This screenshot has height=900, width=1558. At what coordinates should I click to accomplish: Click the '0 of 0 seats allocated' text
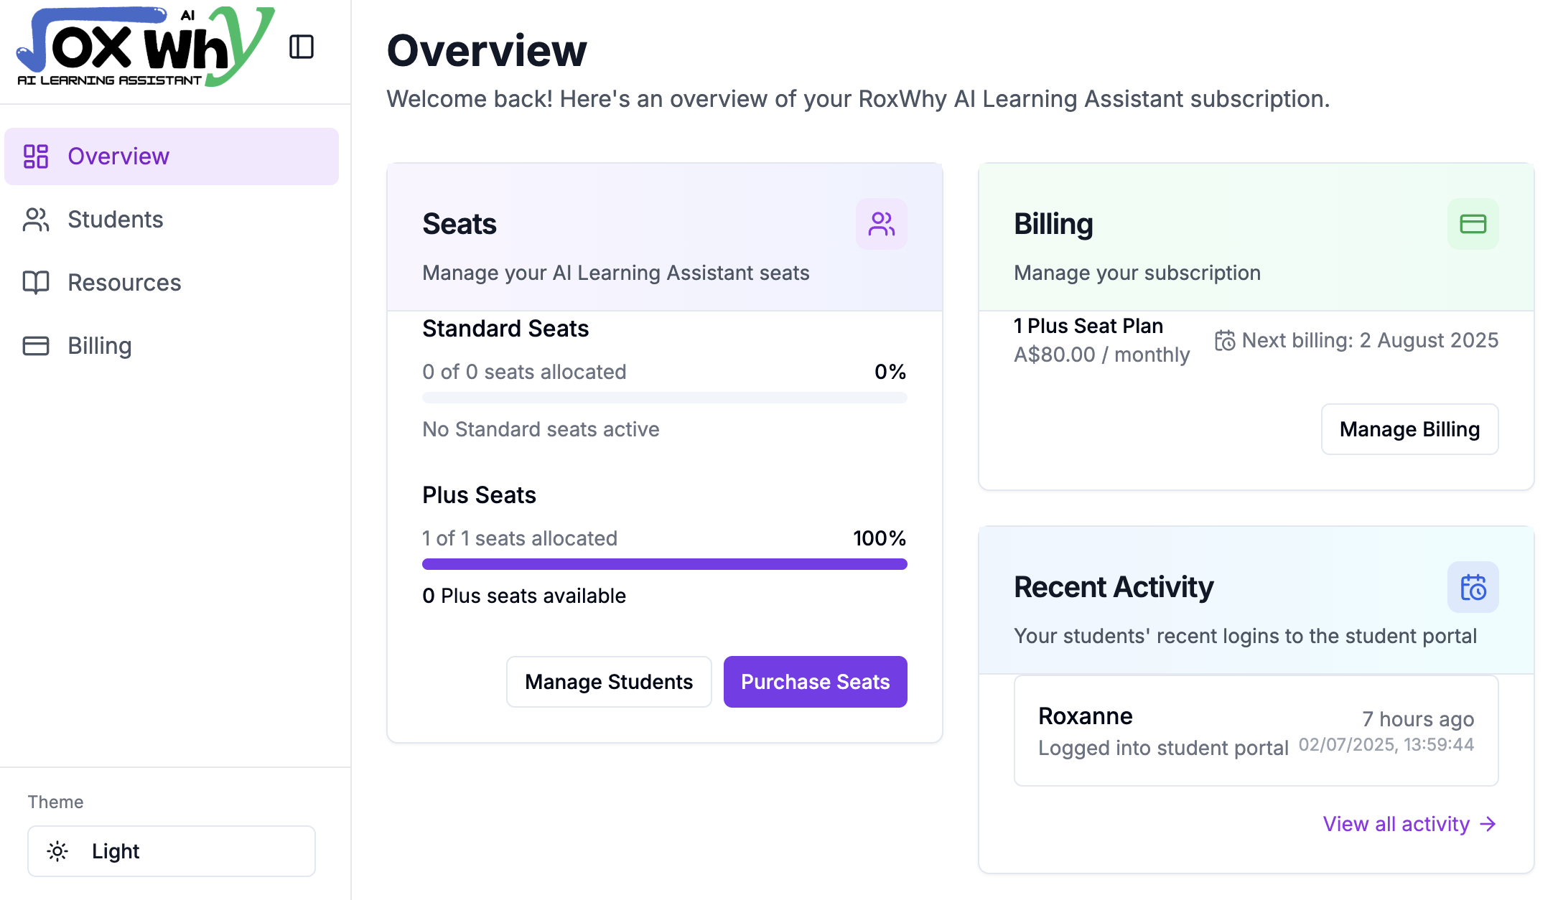pos(524,372)
